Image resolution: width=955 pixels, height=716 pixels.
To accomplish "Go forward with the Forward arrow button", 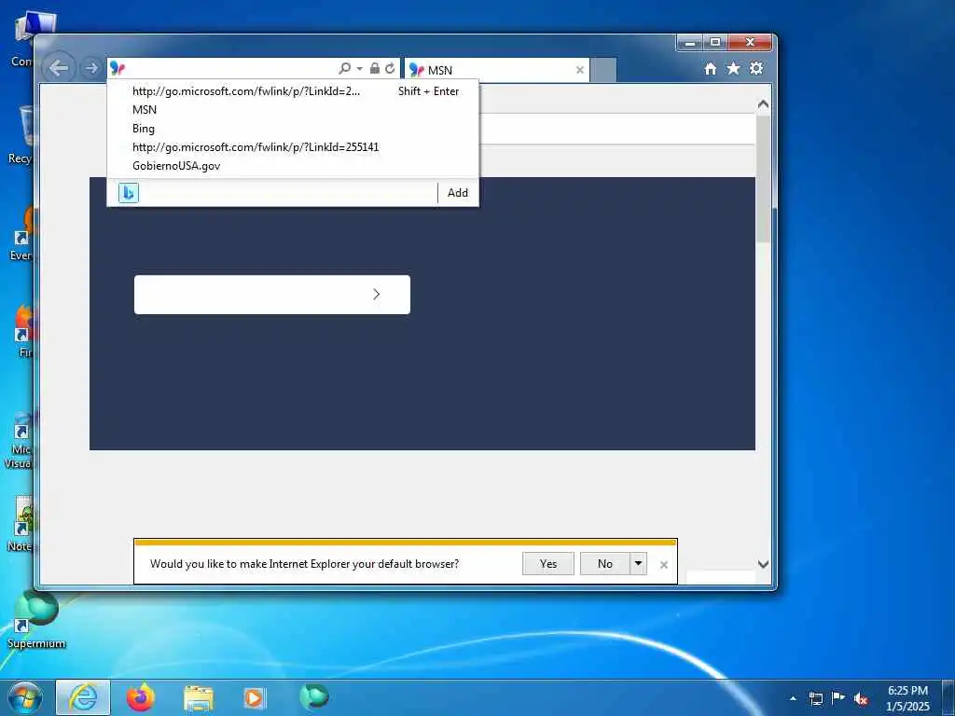I will click(x=91, y=68).
